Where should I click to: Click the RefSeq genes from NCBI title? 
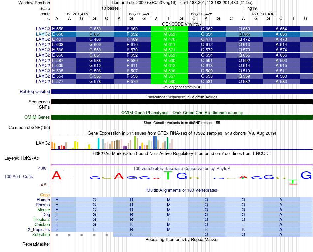click(x=182, y=87)
